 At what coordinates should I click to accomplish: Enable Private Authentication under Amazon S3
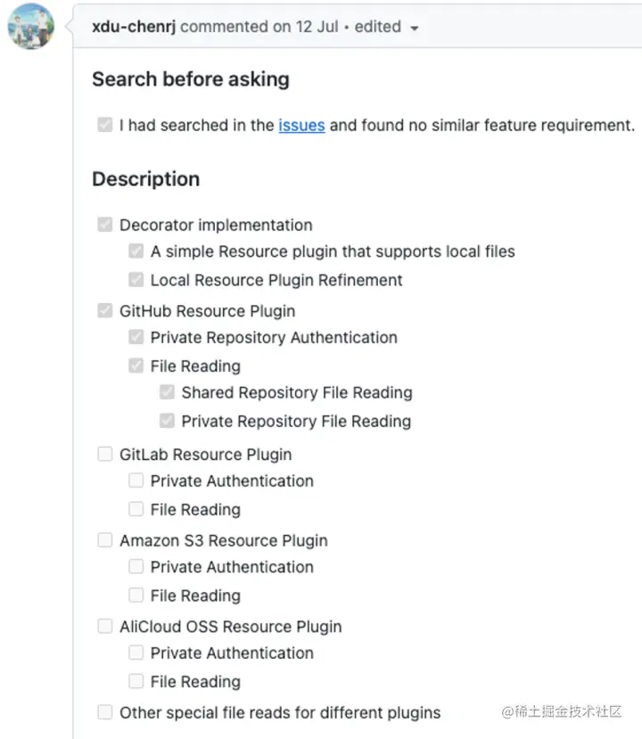(136, 567)
